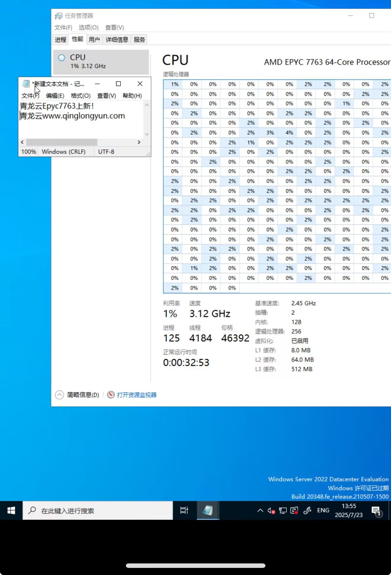The image size is (391, 575).
Task: Open the Notepad Format menu
Action: pyautogui.click(x=81, y=96)
